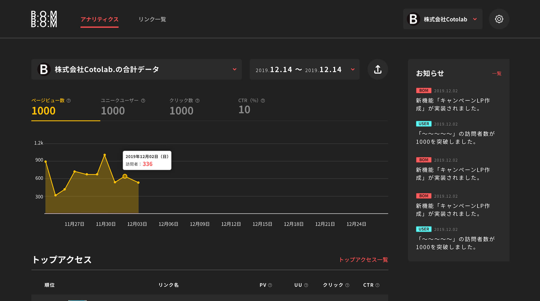This screenshot has height=301, width=540.
Task: Click help icon beside ページビュー数
Action: point(69,101)
